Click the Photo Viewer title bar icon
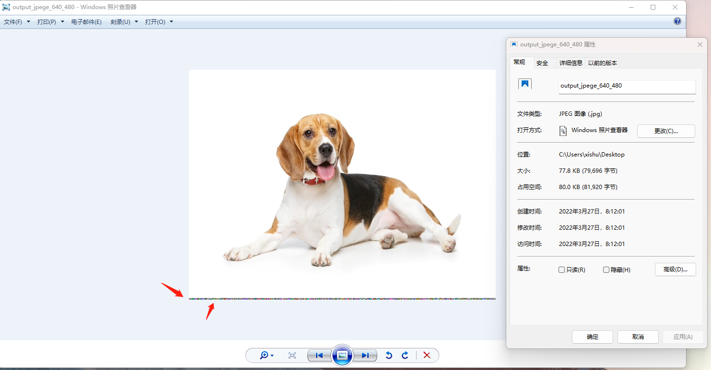 click(x=6, y=7)
